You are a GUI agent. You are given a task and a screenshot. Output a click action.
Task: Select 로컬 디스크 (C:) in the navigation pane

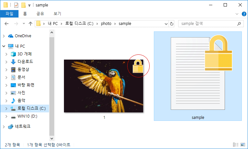click(31, 108)
